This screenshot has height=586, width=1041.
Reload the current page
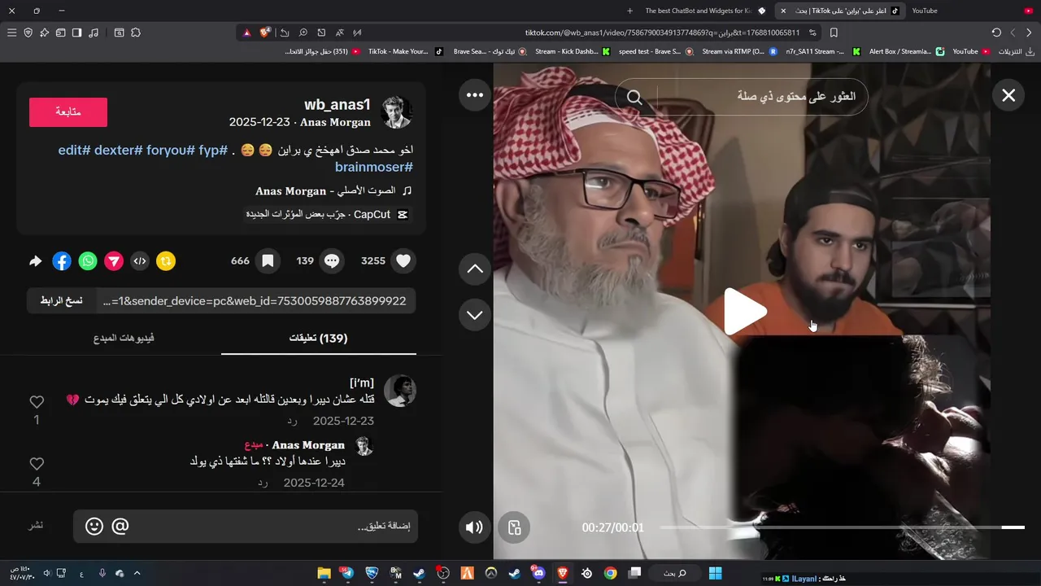996,33
